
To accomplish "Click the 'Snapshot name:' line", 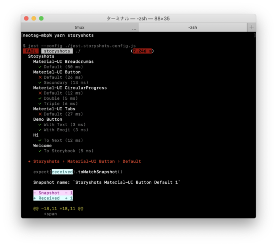I will 107,183.
